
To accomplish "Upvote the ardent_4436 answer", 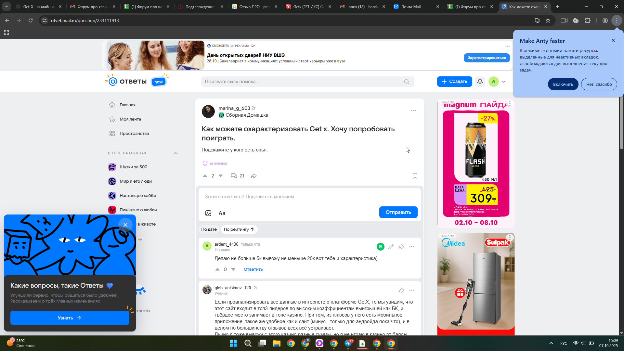I will pos(217,269).
